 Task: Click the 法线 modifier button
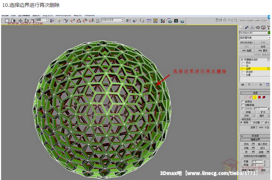click(263, 47)
